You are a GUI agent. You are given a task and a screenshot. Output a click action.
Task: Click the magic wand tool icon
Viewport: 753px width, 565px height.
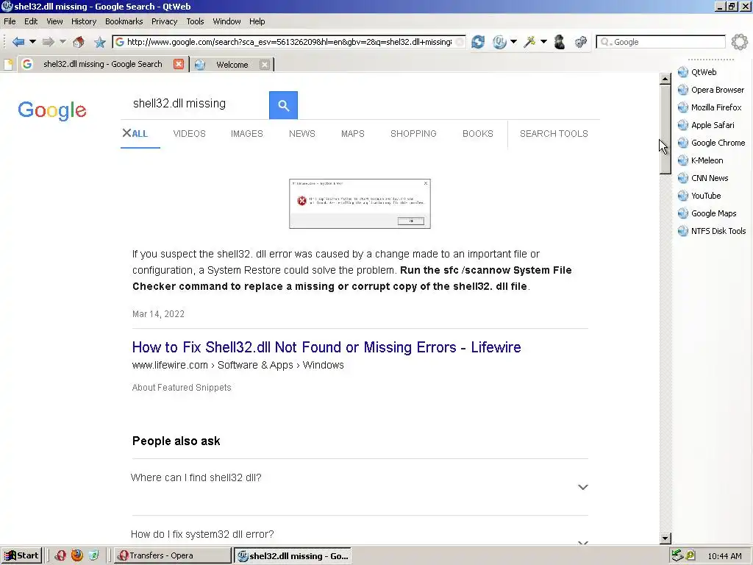[x=529, y=42]
